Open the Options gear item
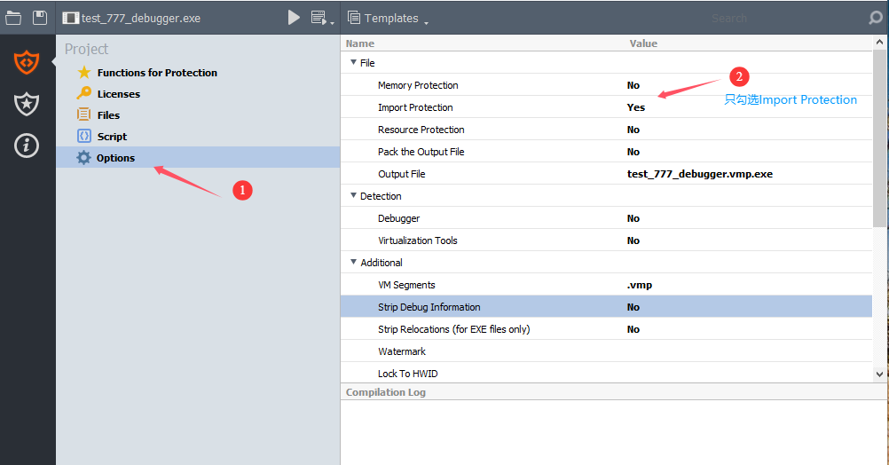 (x=115, y=158)
